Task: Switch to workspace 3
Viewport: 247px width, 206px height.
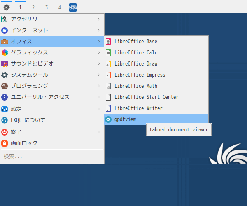Action: [47, 7]
